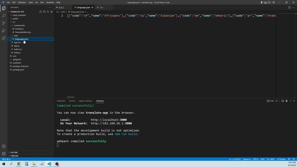Collapse the data folder

pyautogui.click(x=16, y=36)
